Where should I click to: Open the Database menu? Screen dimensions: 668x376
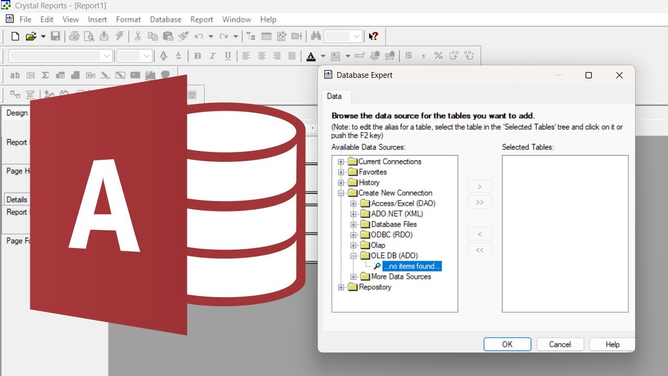[x=165, y=19]
